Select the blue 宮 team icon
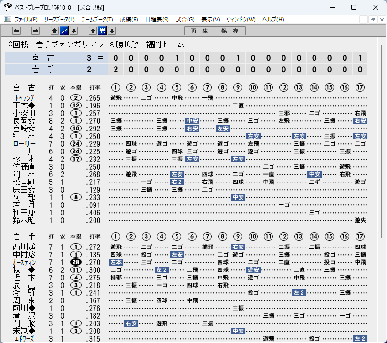The width and height of the screenshot is (387, 343). click(64, 31)
